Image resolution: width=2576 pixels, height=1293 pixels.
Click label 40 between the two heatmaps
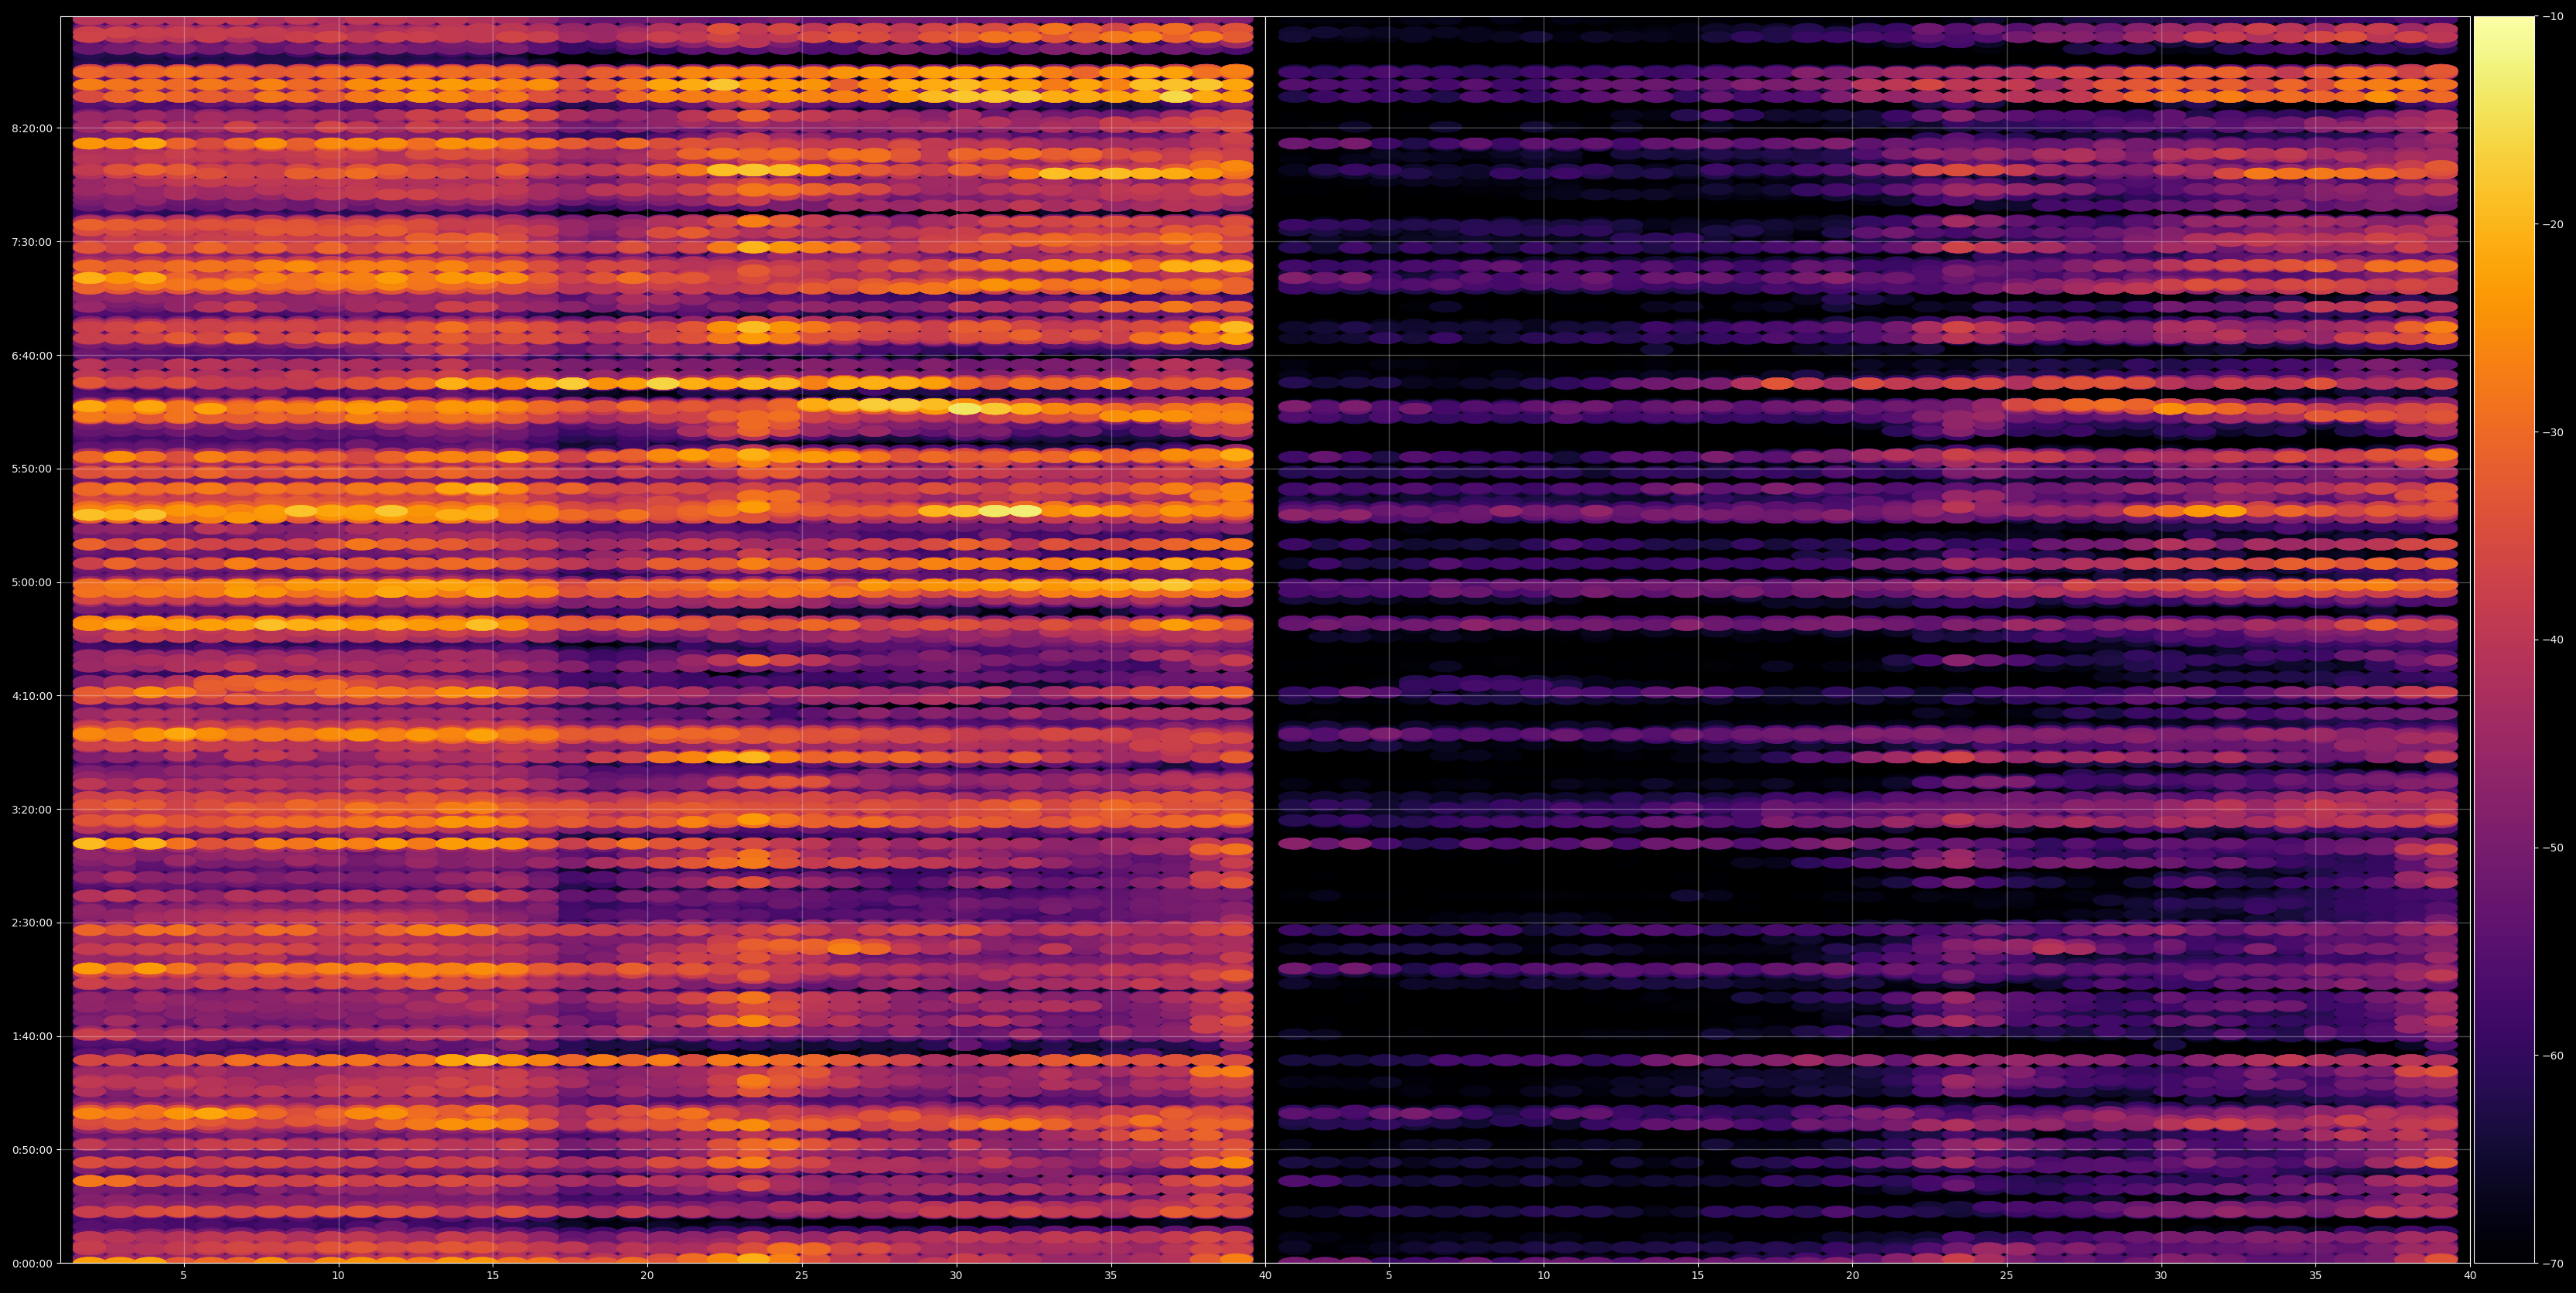point(1265,1276)
